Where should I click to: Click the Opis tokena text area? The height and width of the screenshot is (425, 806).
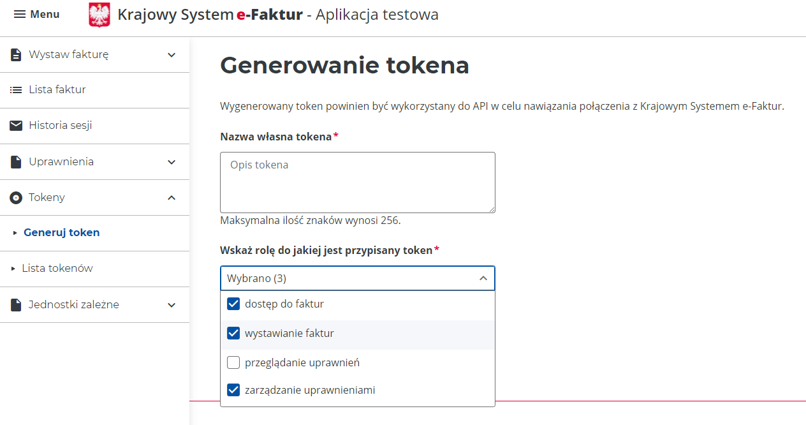pos(357,182)
